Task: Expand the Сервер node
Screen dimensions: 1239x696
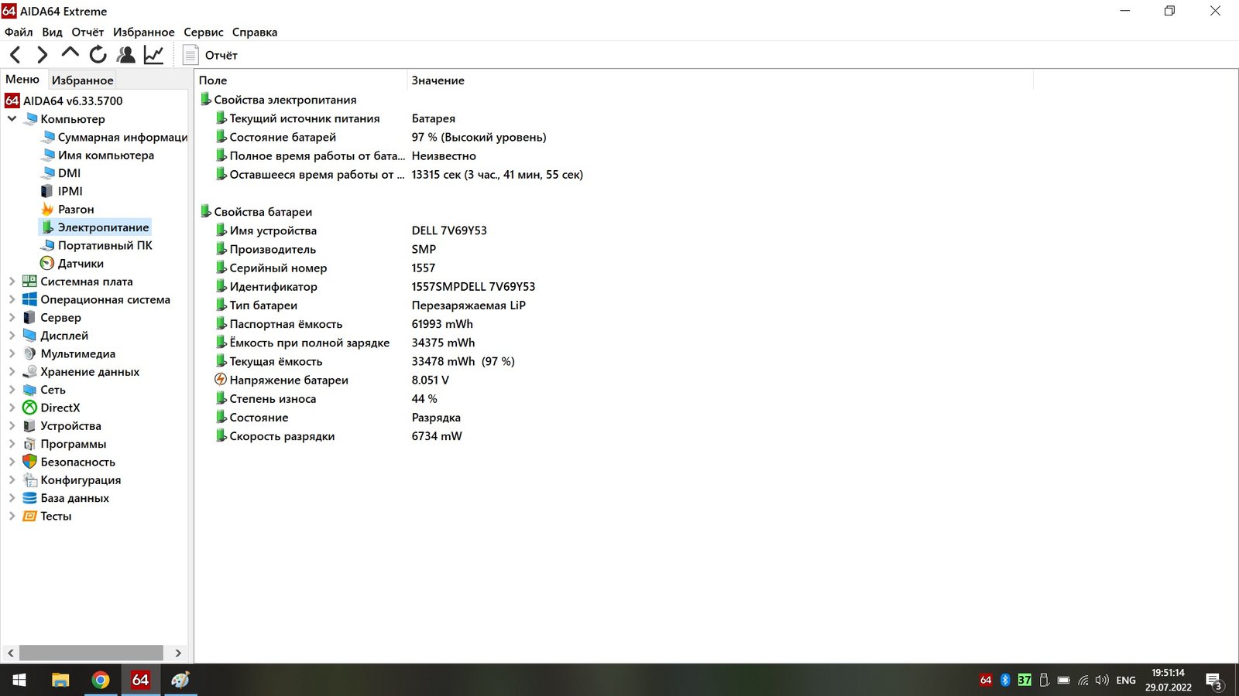Action: click(x=12, y=318)
